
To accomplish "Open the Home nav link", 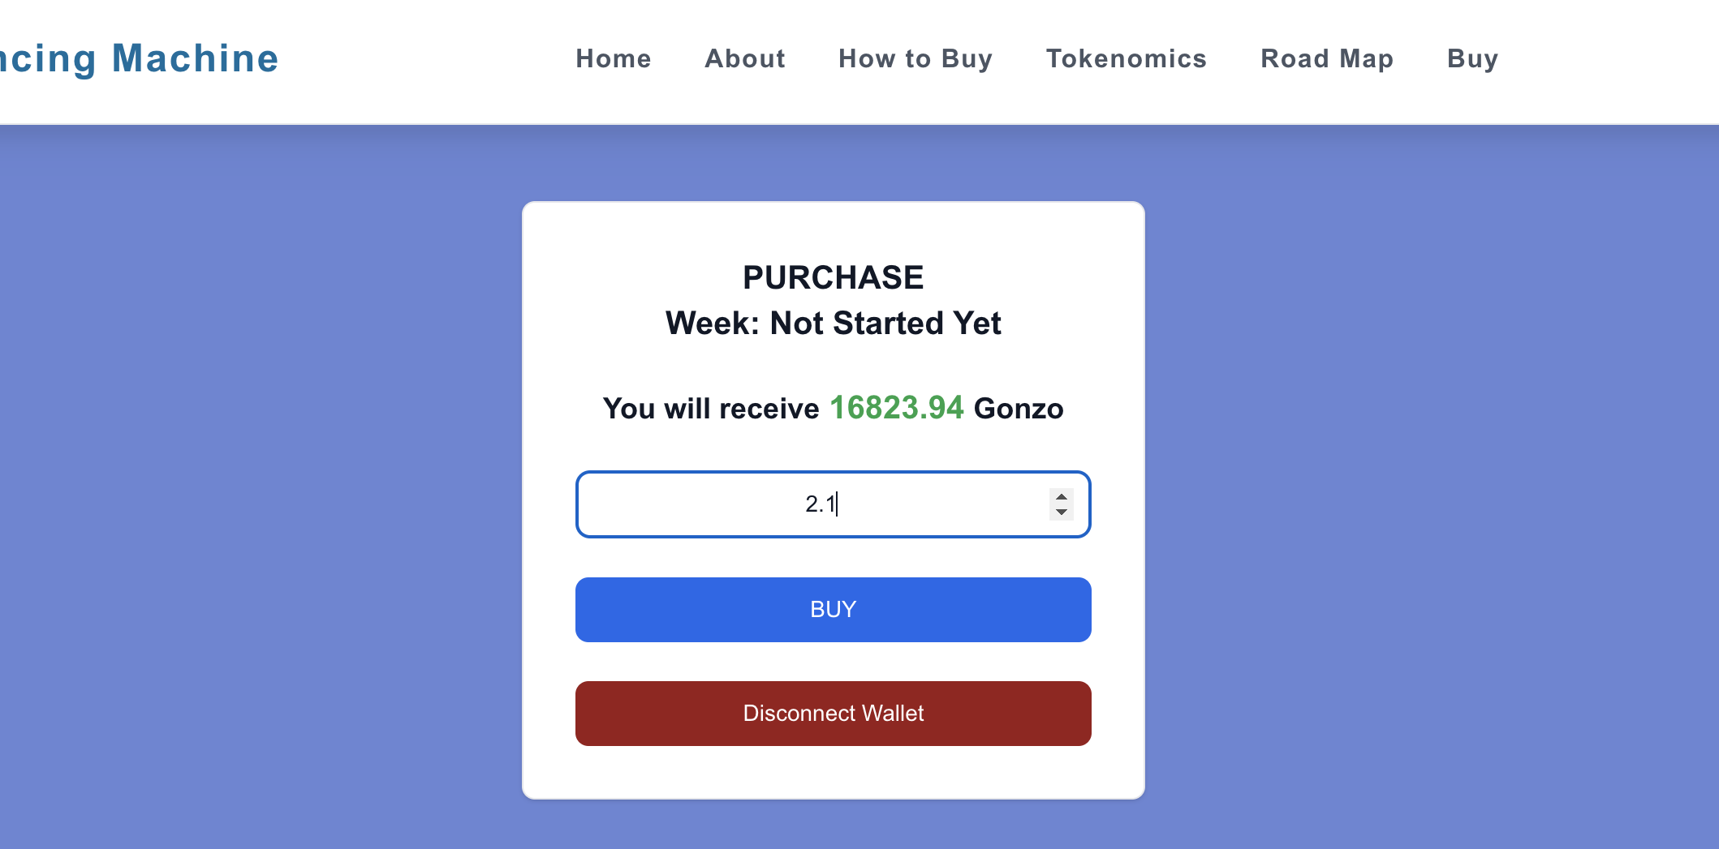I will click(614, 58).
